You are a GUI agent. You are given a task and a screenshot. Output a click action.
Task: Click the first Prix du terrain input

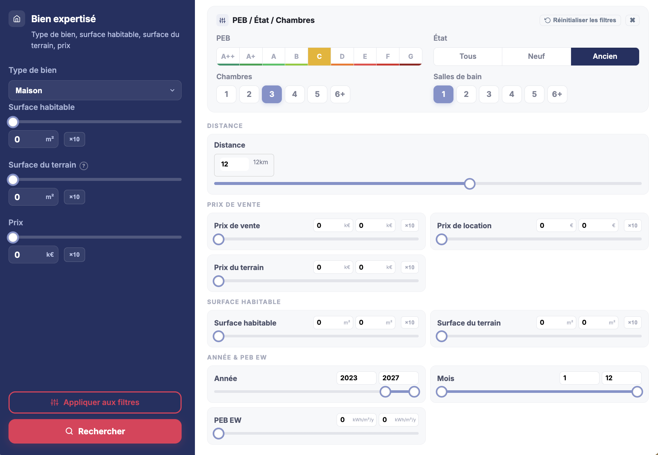point(333,267)
